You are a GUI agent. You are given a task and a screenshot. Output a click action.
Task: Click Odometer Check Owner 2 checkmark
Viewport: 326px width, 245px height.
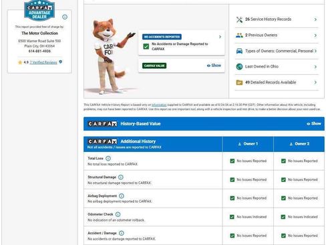tap(283, 217)
